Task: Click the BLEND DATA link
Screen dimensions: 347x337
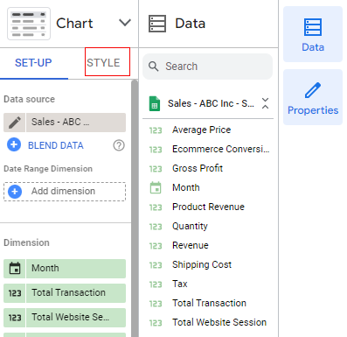Action: 56,145
